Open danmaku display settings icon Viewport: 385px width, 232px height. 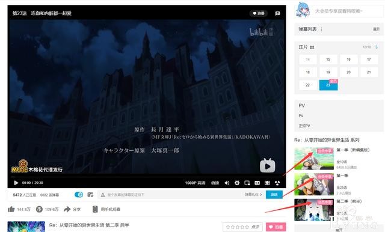tap(90, 195)
